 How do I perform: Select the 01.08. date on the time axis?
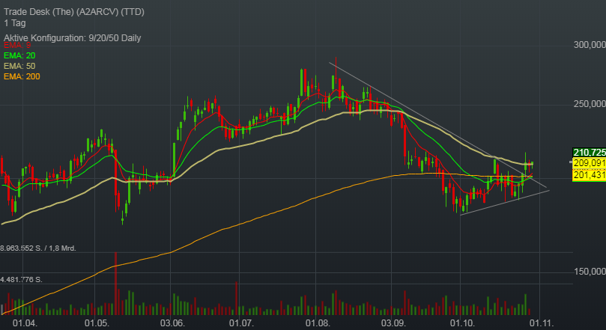(318, 323)
